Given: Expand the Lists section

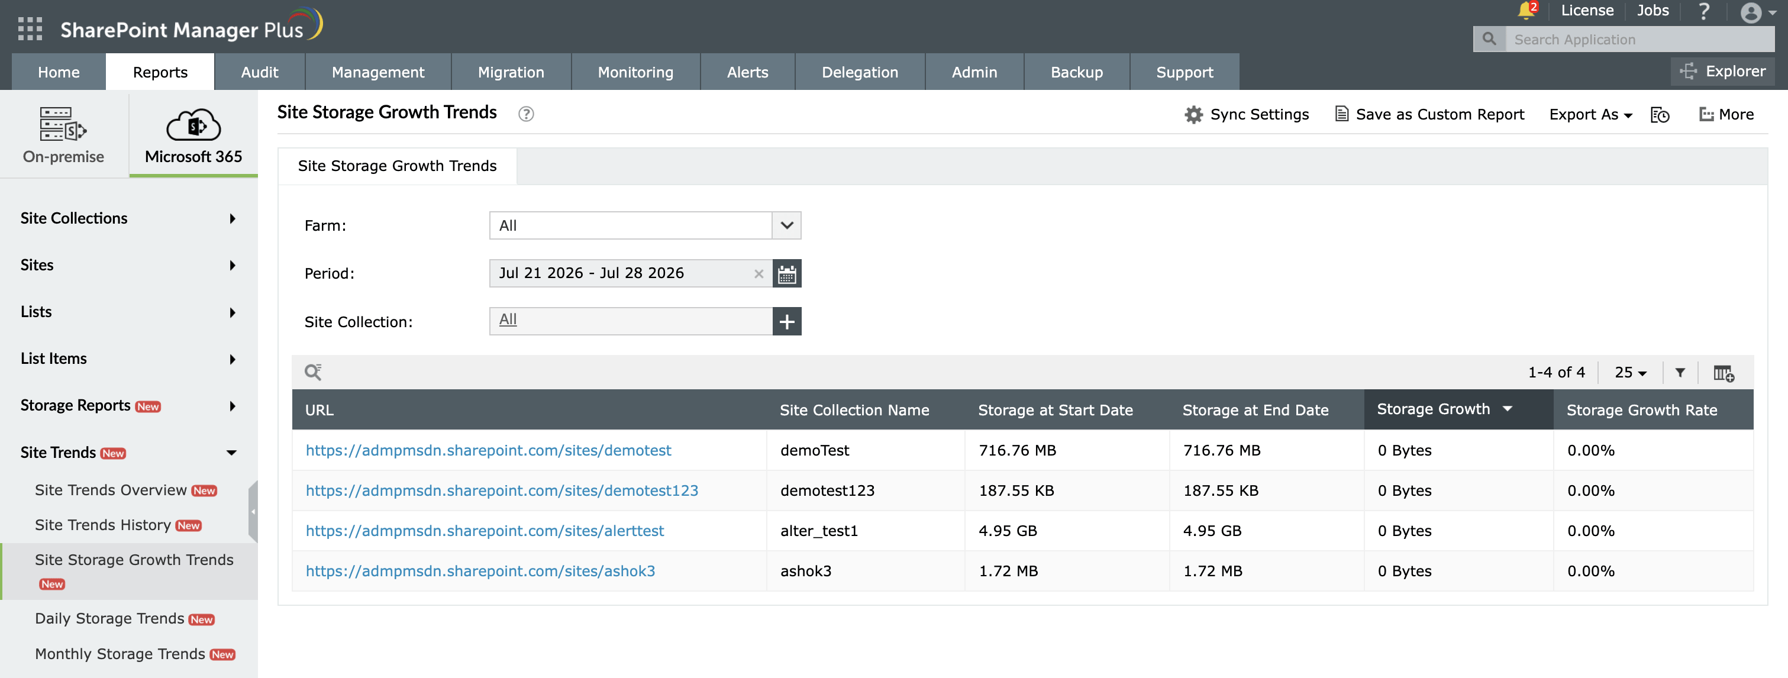Looking at the screenshot, I should 129,312.
